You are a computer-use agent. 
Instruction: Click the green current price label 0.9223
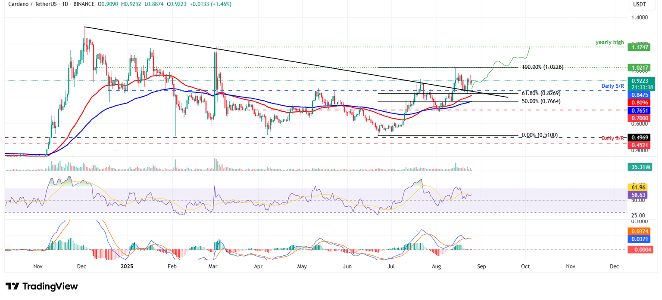pyautogui.click(x=639, y=80)
